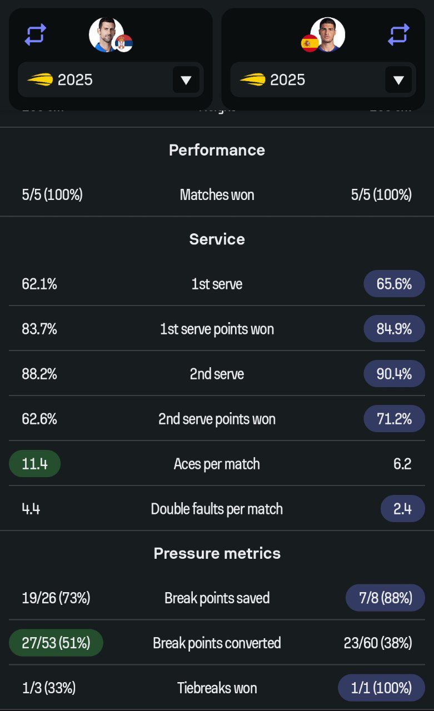
Task: Select the Pressure metrics section header
Action: coord(217,553)
